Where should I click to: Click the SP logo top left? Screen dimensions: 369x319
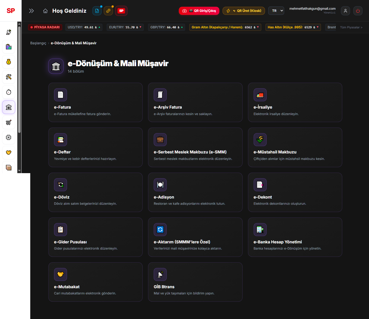pos(11,11)
